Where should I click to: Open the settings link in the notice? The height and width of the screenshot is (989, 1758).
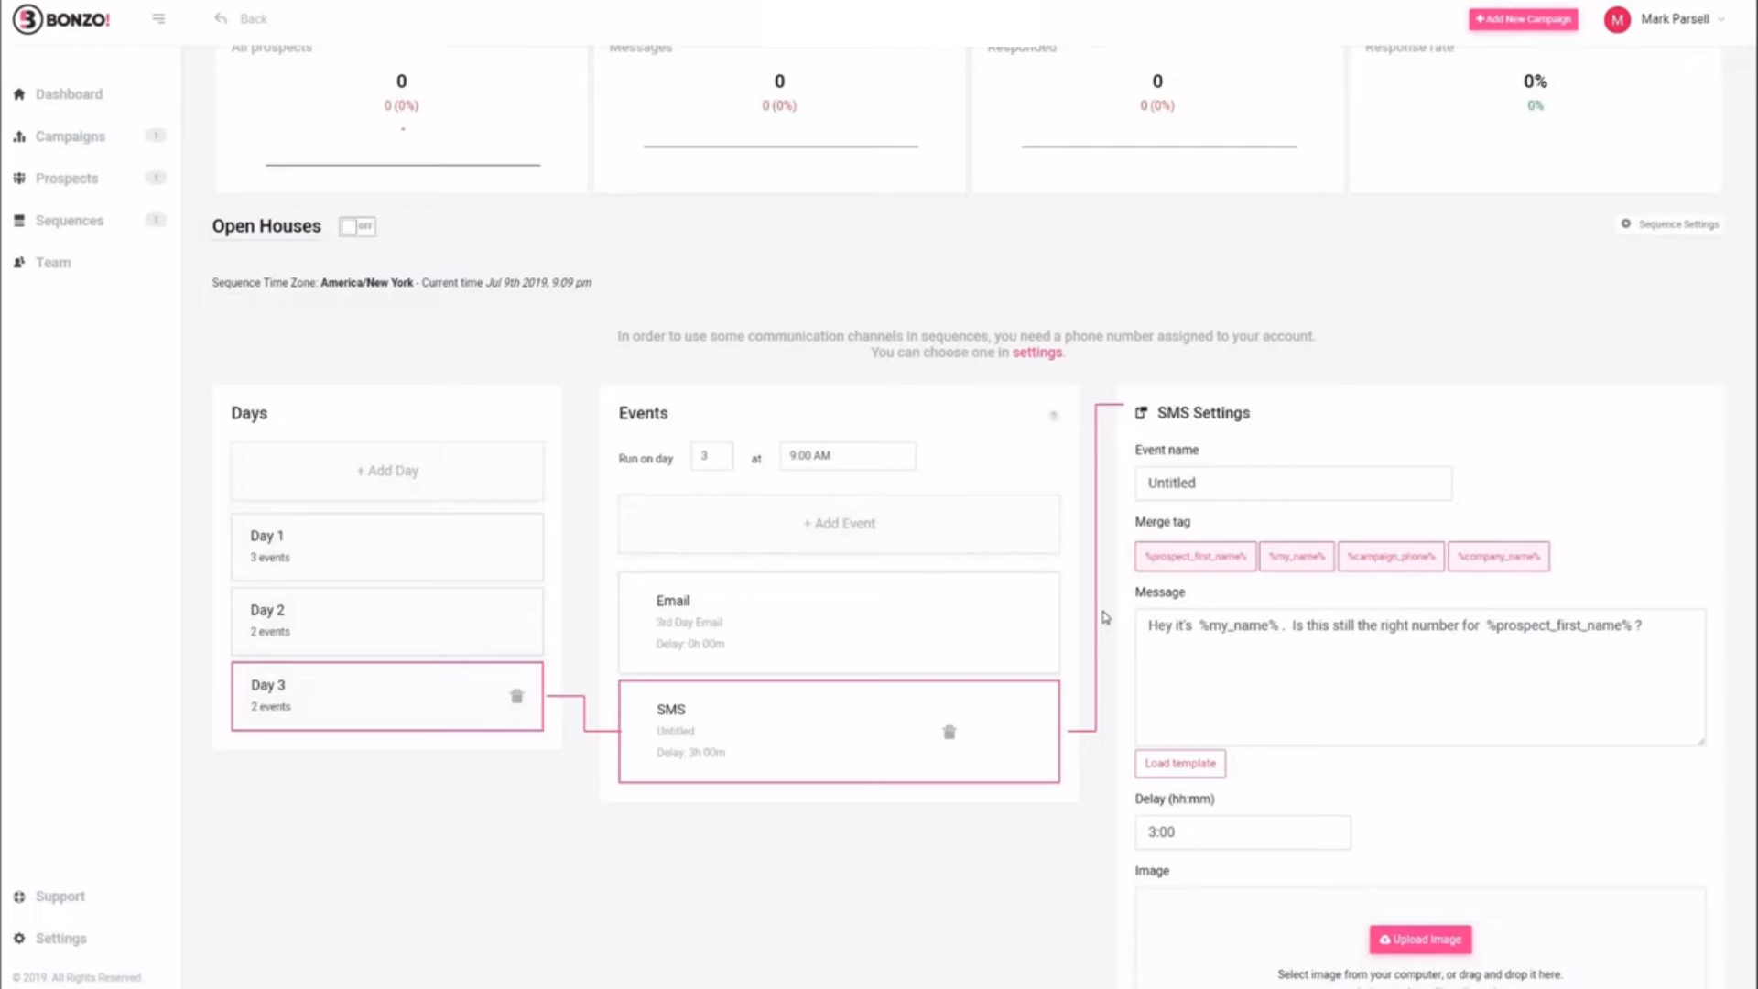click(1037, 352)
